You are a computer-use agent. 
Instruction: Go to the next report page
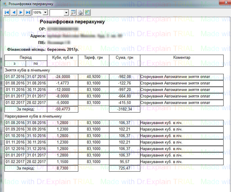21,13
